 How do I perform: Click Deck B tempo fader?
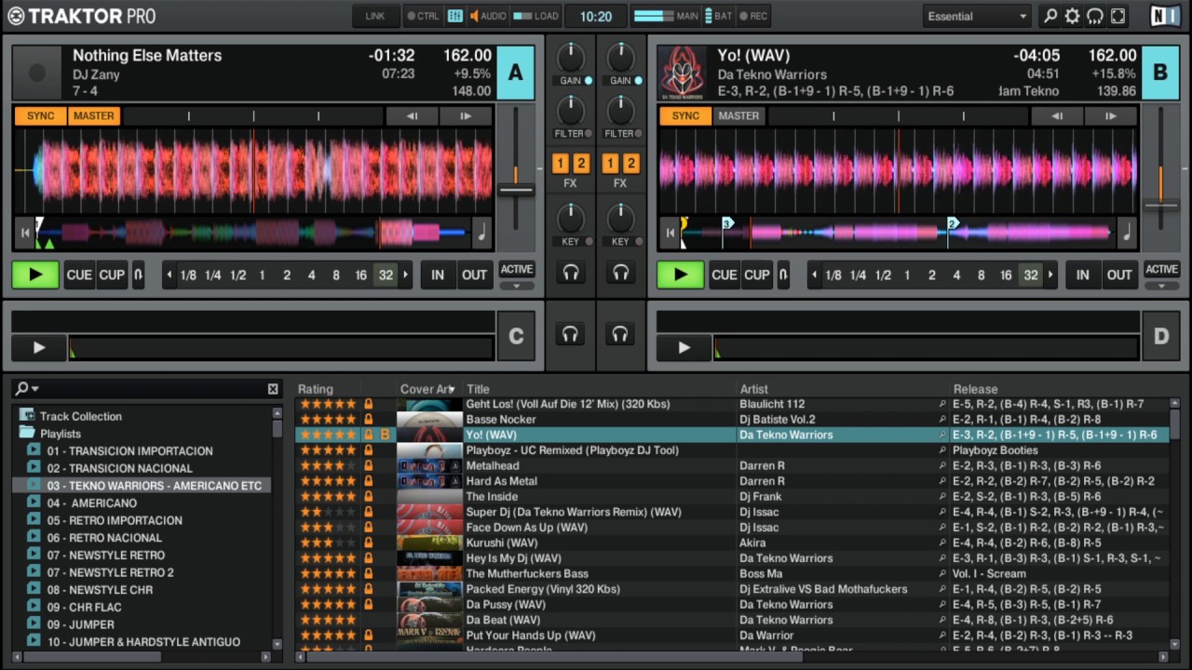(x=1160, y=205)
